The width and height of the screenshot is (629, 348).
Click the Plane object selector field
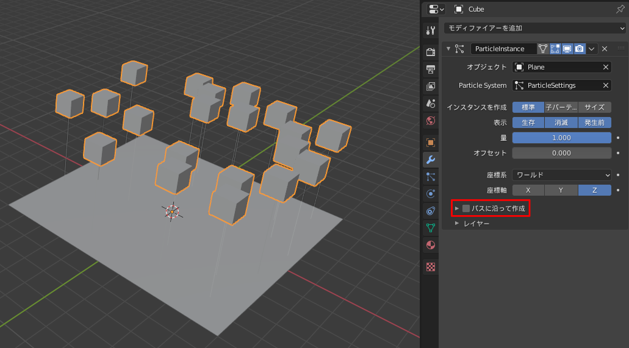(562, 67)
